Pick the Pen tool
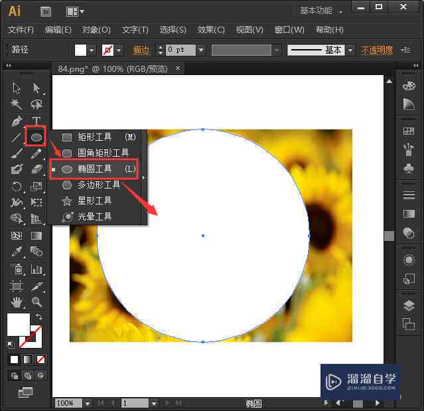Viewport: 424px width, 411px height. click(x=17, y=121)
